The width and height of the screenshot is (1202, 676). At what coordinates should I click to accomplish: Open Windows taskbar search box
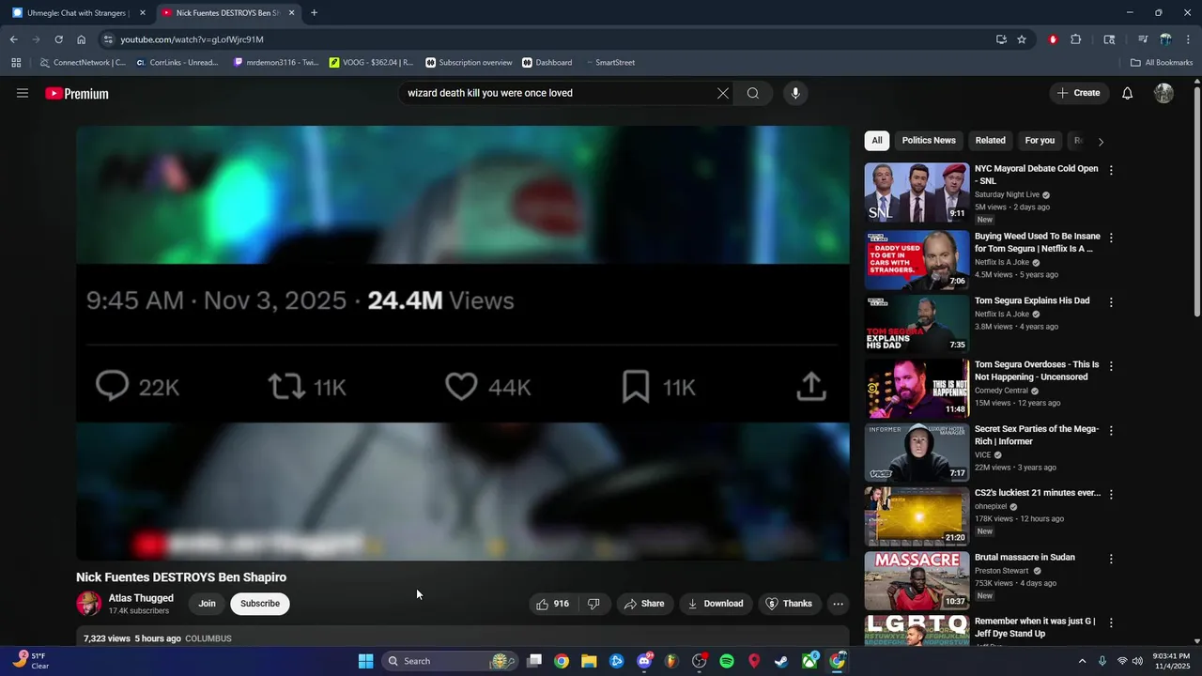pyautogui.click(x=453, y=661)
